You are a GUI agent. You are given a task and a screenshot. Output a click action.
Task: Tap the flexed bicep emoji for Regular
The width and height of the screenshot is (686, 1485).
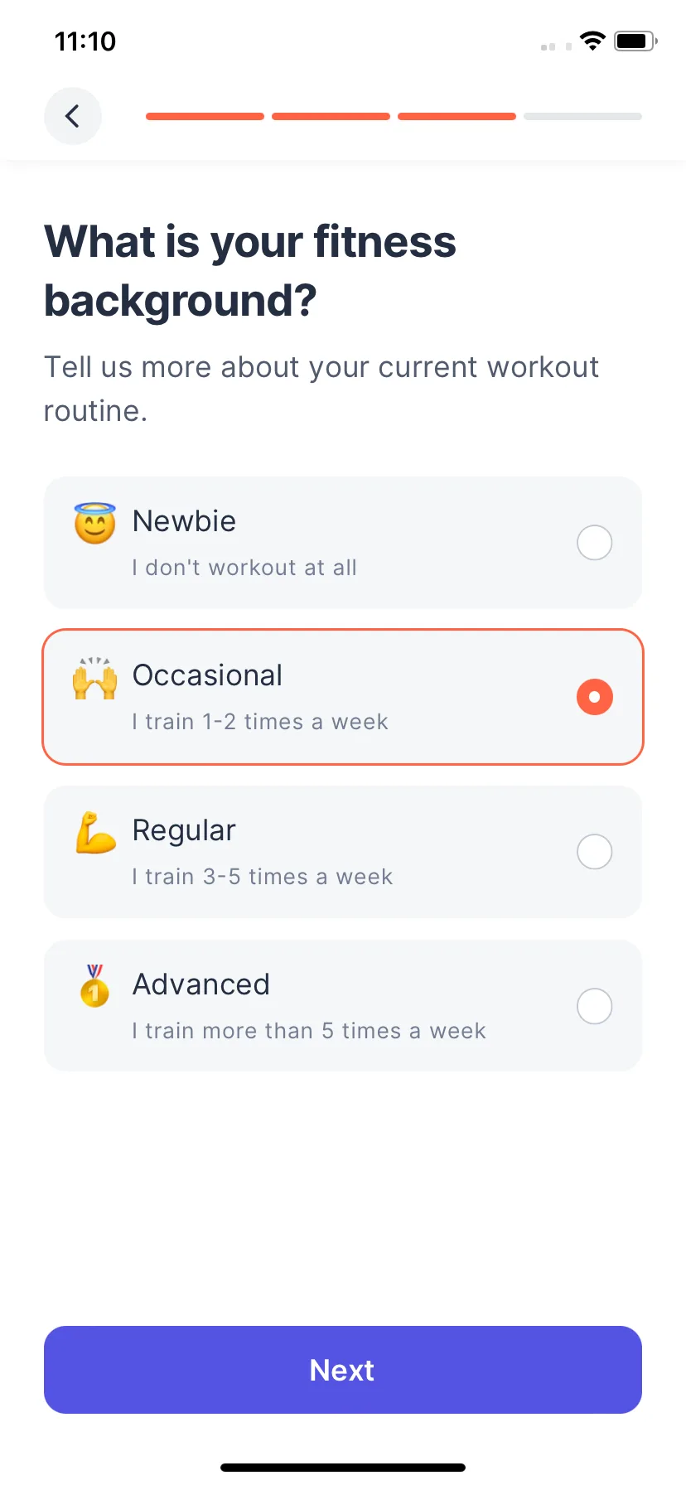click(95, 833)
